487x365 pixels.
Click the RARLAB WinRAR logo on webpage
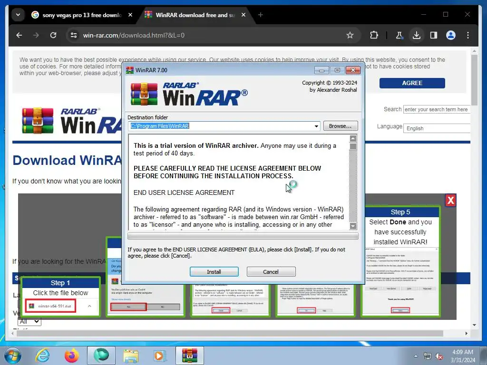[71, 121]
